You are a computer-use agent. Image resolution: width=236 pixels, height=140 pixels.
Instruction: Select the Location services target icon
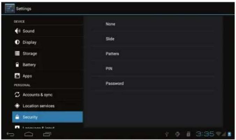click(x=17, y=106)
